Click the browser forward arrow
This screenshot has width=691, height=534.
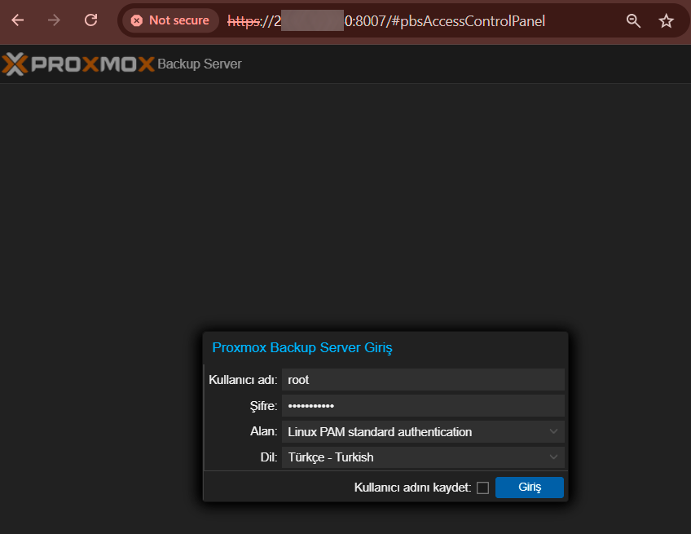pyautogui.click(x=55, y=20)
